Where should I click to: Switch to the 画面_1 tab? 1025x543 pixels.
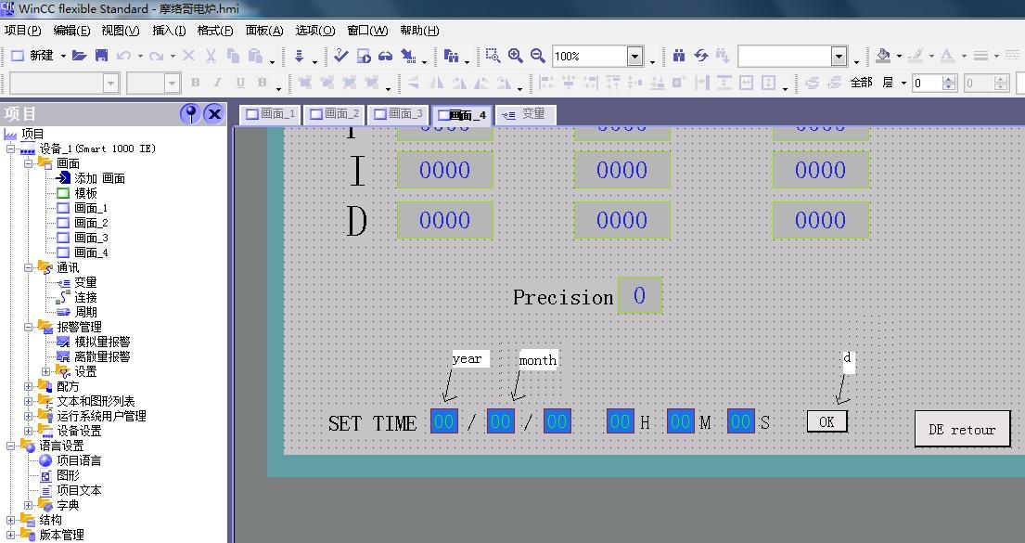pos(270,114)
